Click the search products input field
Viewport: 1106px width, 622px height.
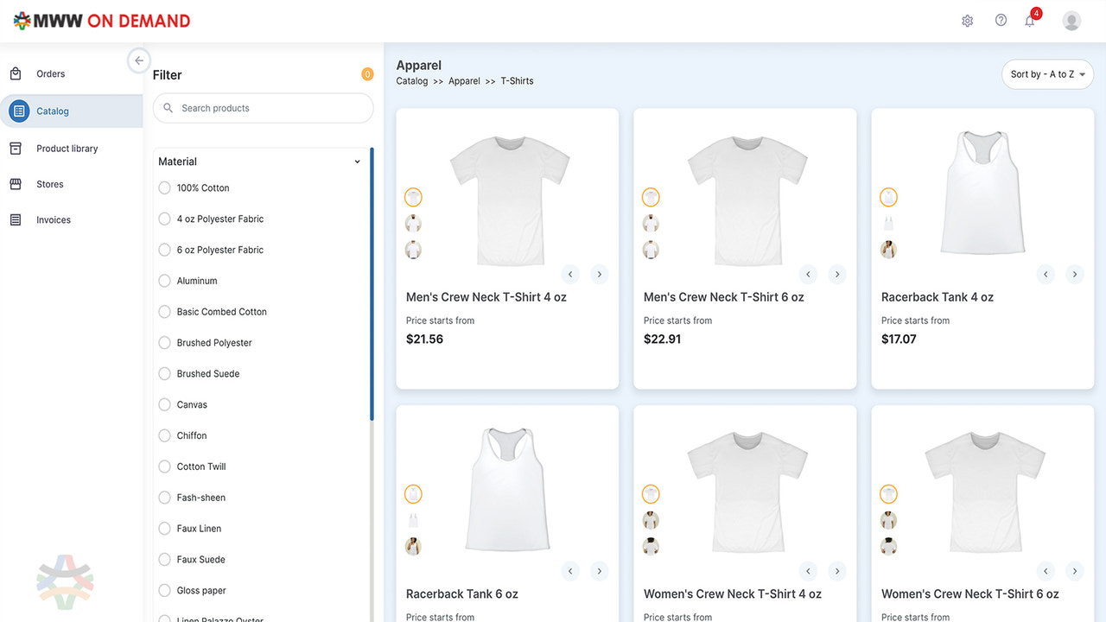coord(263,107)
